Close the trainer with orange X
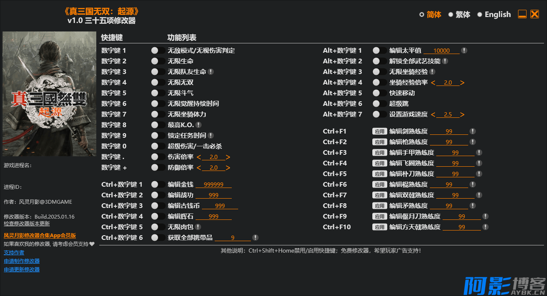This screenshot has height=296, width=547. tap(535, 14)
